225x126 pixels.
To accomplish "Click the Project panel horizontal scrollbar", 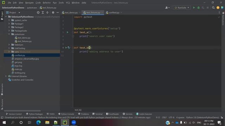I will pyautogui.click(x=22, y=111).
